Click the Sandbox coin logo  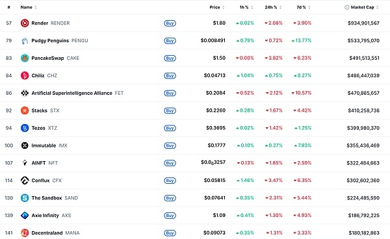click(25, 197)
